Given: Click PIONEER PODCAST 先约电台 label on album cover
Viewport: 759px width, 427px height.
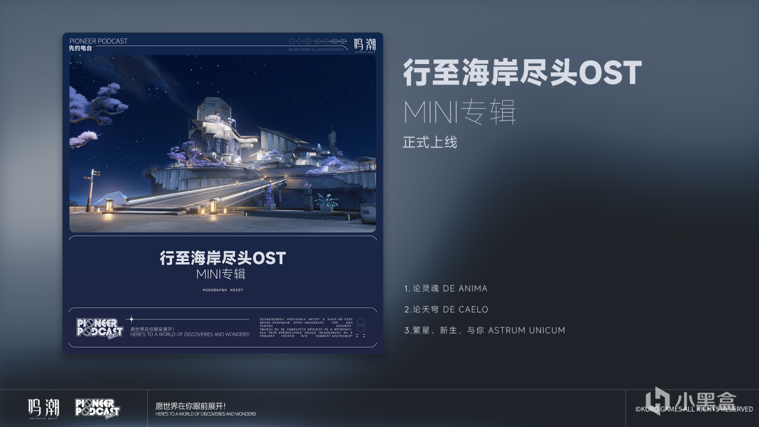Looking at the screenshot, I should [98, 44].
